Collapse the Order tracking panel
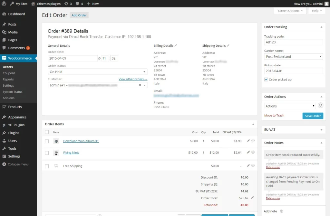 click(x=321, y=27)
